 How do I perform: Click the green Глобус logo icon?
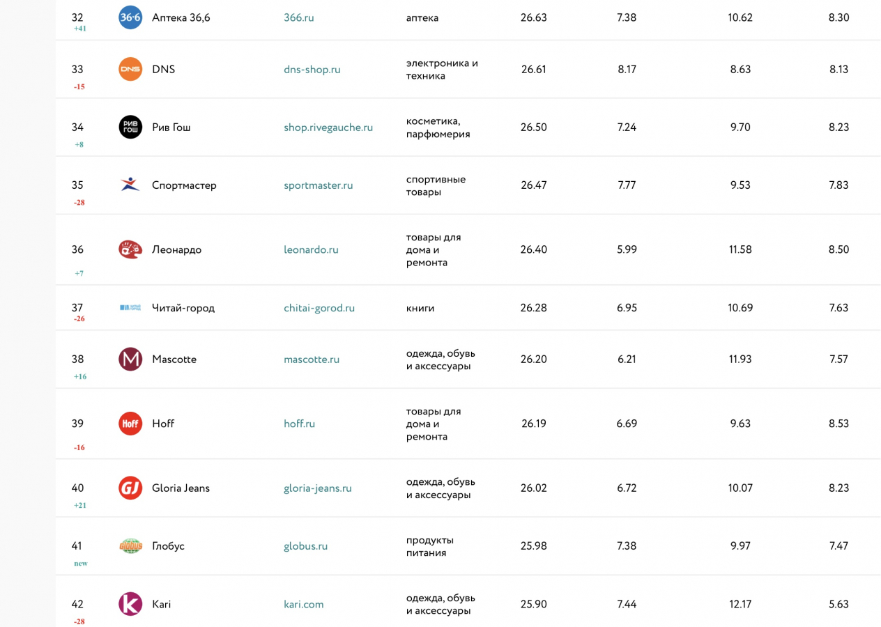[x=130, y=545]
